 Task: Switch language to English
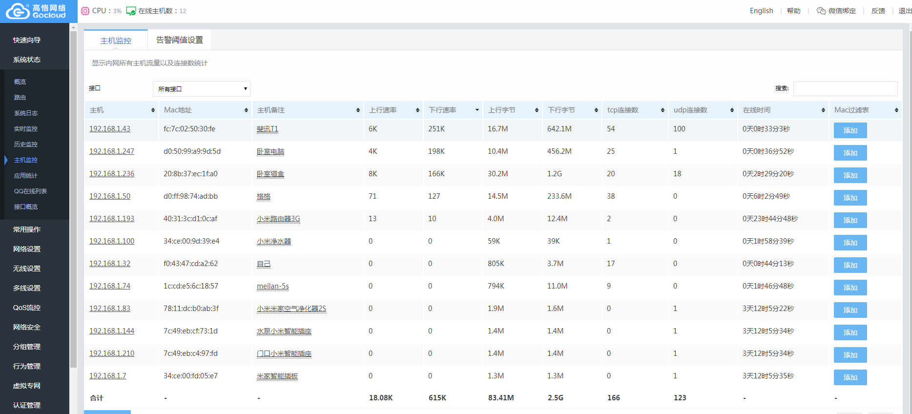tap(761, 11)
